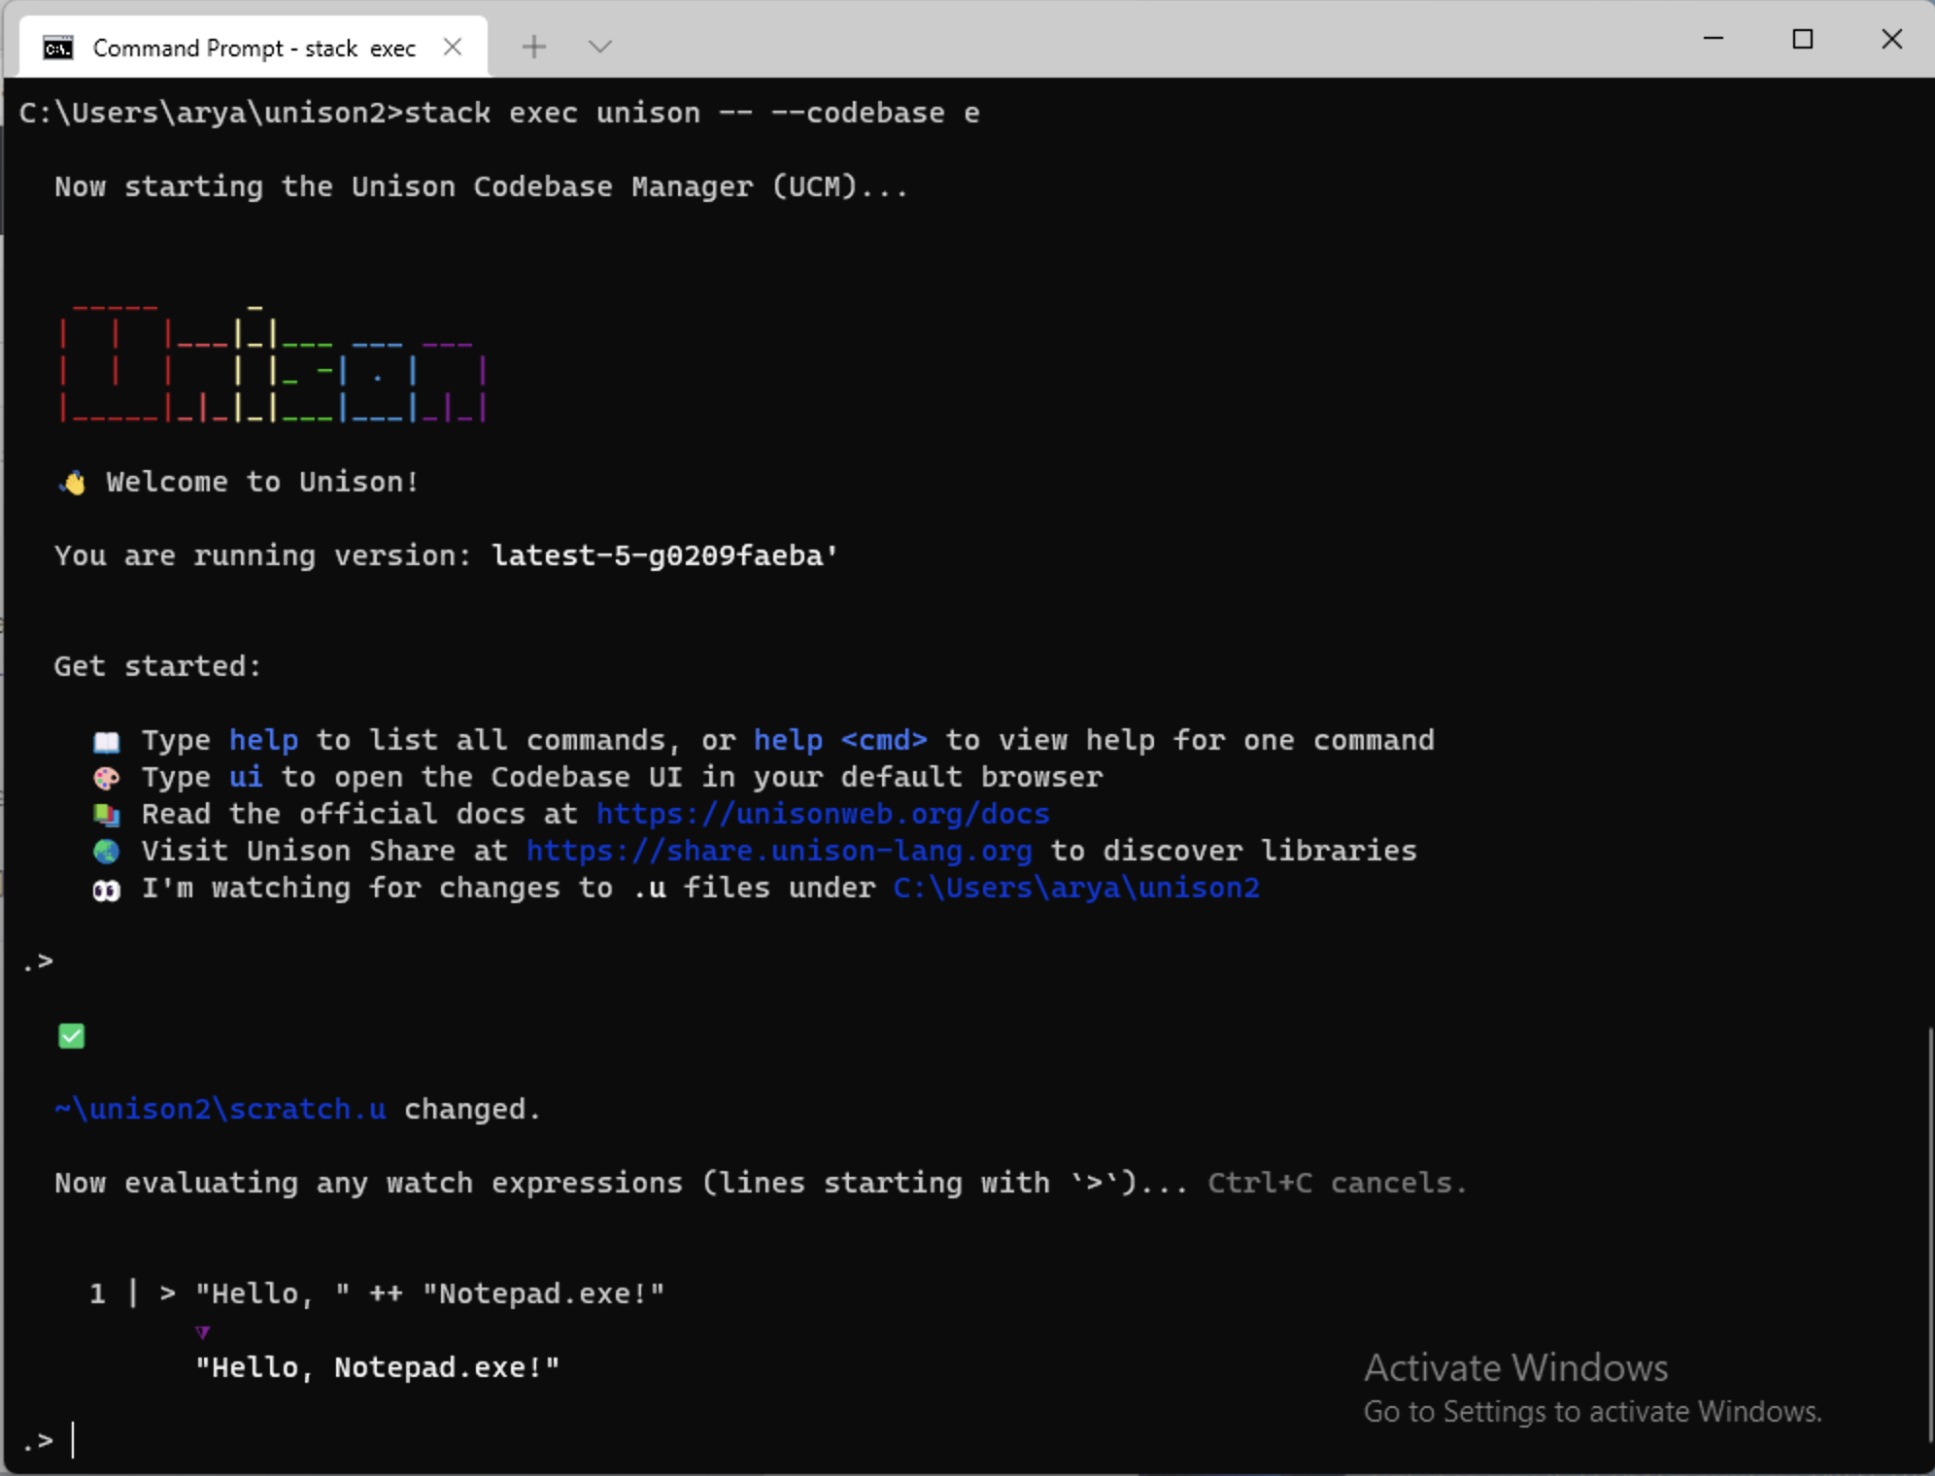Click the C:\Users\arya\unison2 path link
The height and width of the screenshot is (1476, 1935).
[x=1074, y=889]
